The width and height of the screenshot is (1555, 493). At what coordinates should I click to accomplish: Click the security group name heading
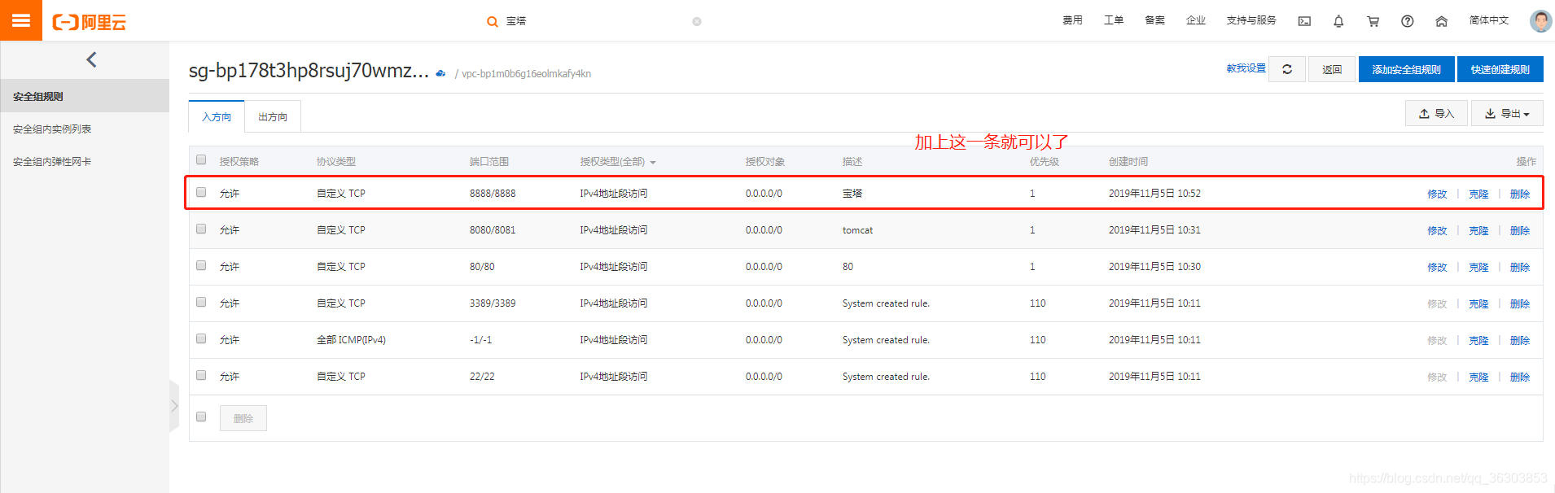[309, 71]
